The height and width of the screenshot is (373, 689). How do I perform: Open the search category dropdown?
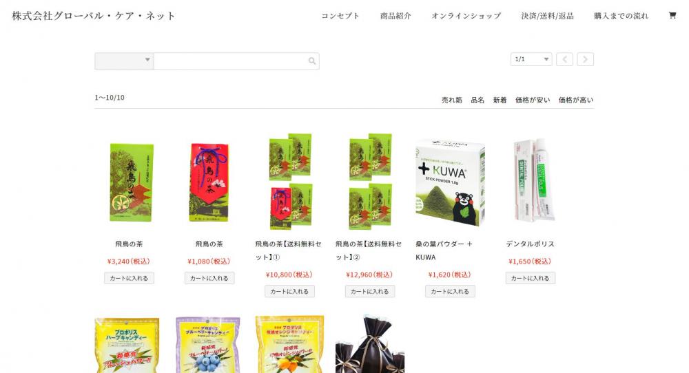[x=124, y=61]
